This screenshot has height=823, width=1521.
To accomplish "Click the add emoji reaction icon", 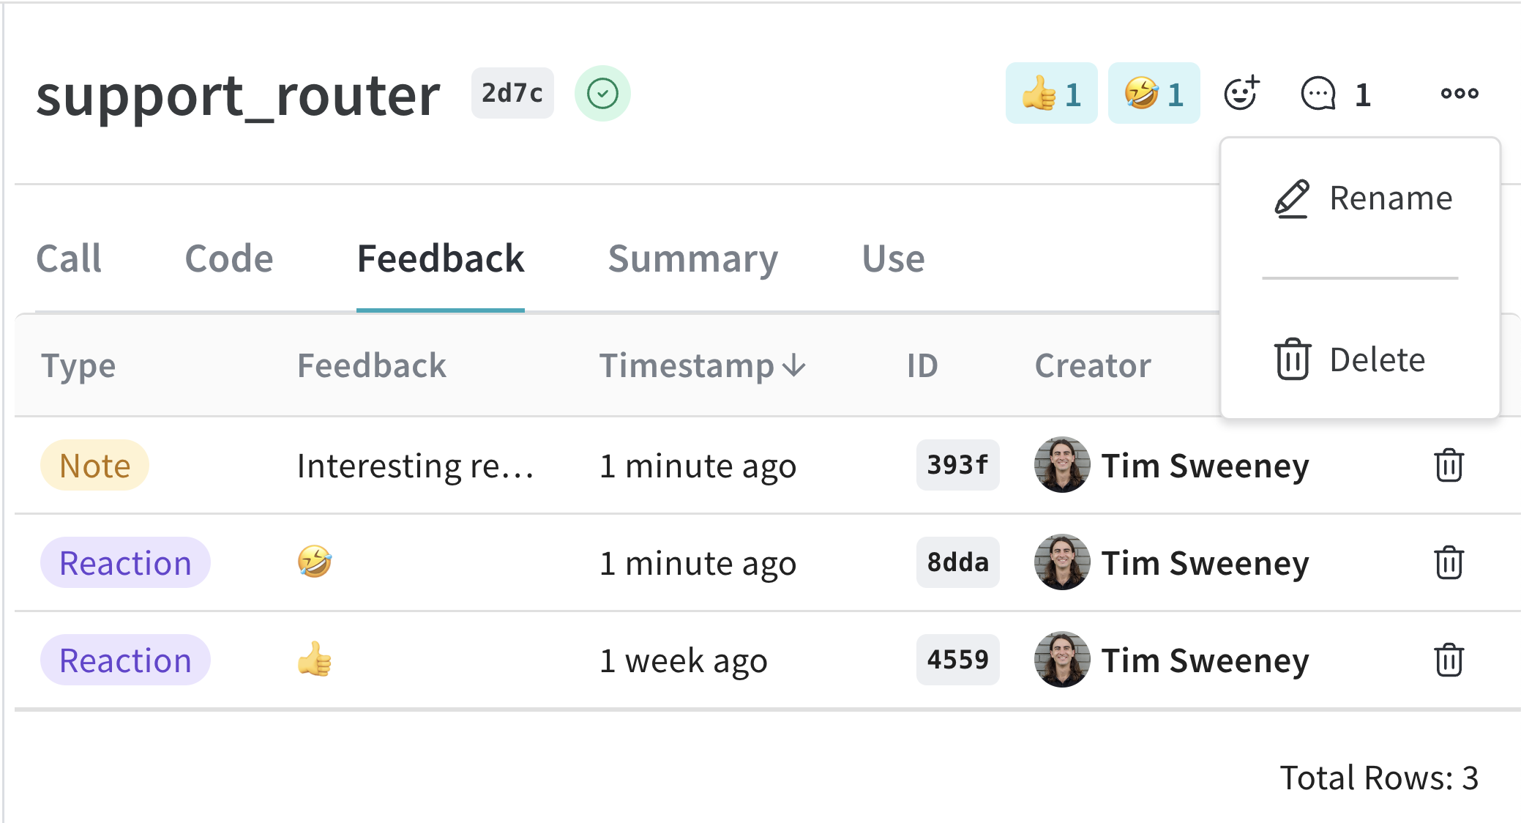I will pyautogui.click(x=1241, y=94).
